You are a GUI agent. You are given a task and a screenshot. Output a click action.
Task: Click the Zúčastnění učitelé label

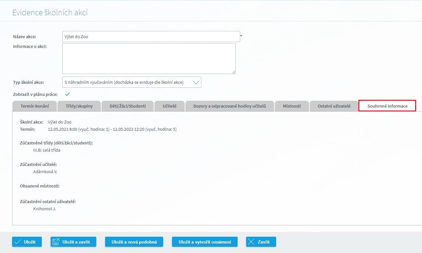coord(39,164)
